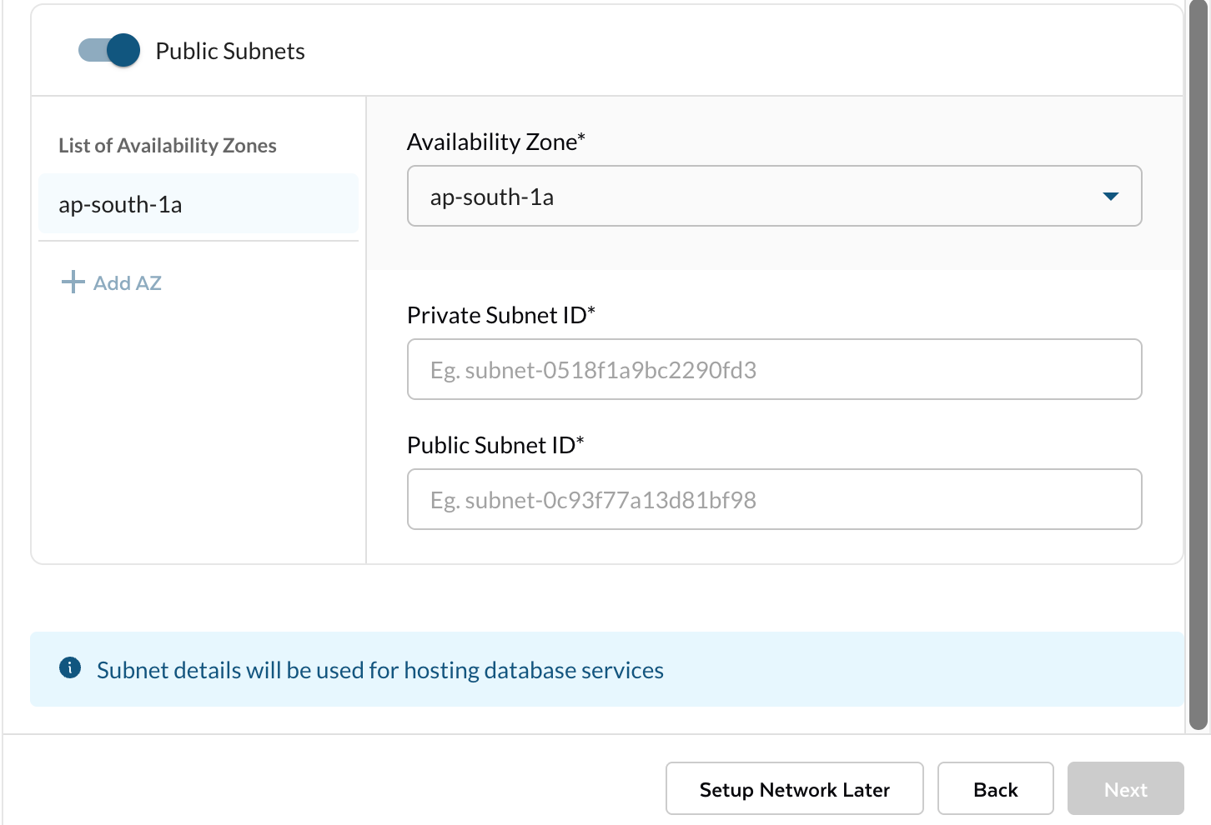
Task: Click the Public Subnet ID label
Action: [x=495, y=446]
